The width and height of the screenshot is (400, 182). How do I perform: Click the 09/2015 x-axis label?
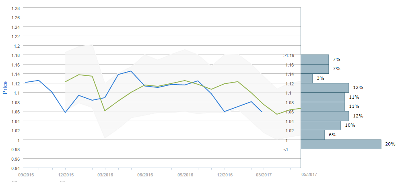[26, 174]
